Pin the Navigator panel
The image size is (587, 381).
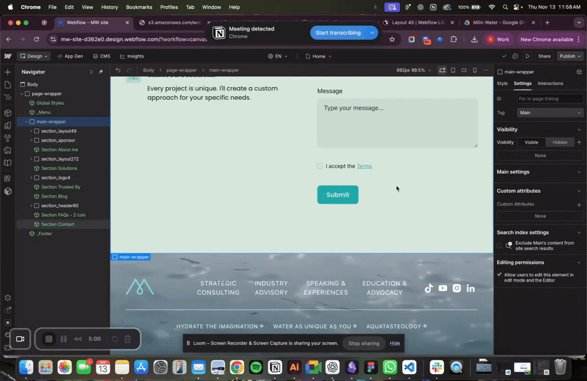(x=101, y=72)
